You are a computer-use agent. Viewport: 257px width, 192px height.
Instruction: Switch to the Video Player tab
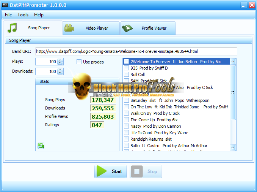(x=91, y=28)
